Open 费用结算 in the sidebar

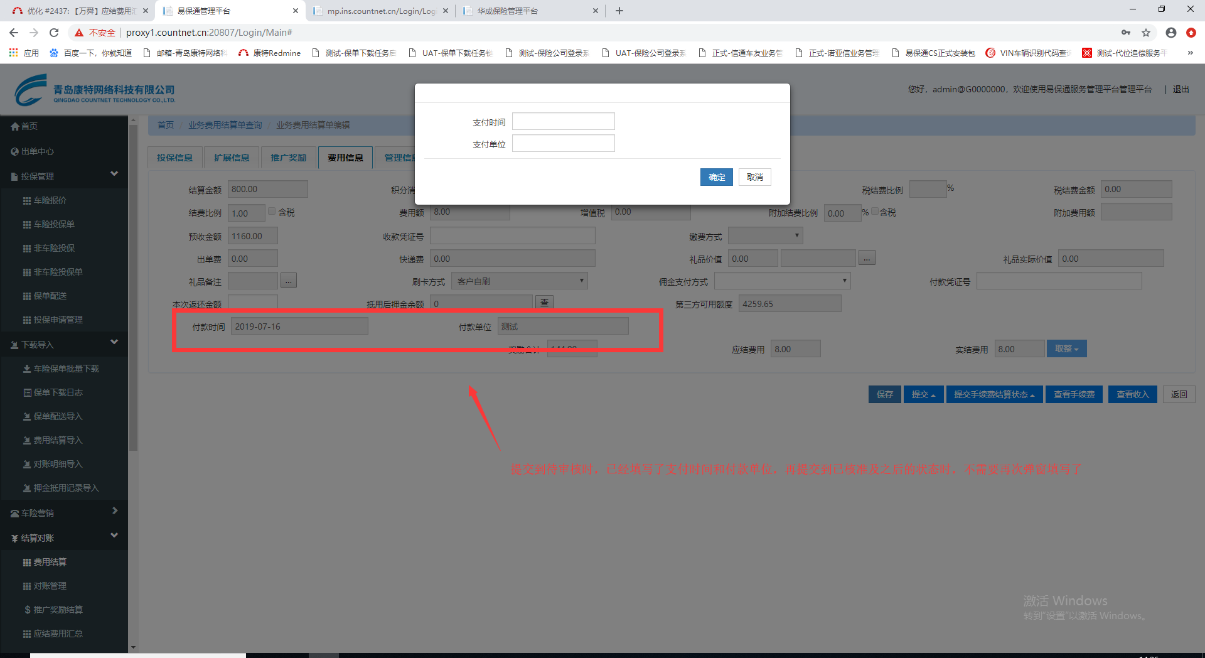click(45, 562)
